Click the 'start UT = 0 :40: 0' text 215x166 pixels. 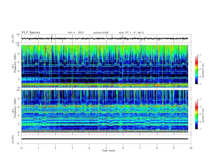pyautogui.click(x=131, y=33)
